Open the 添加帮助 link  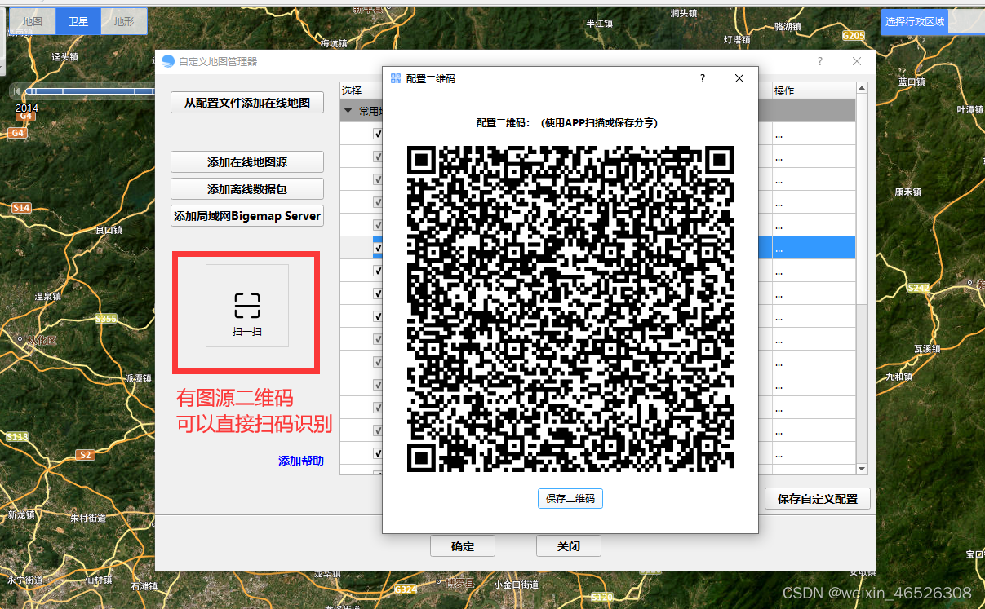(301, 461)
